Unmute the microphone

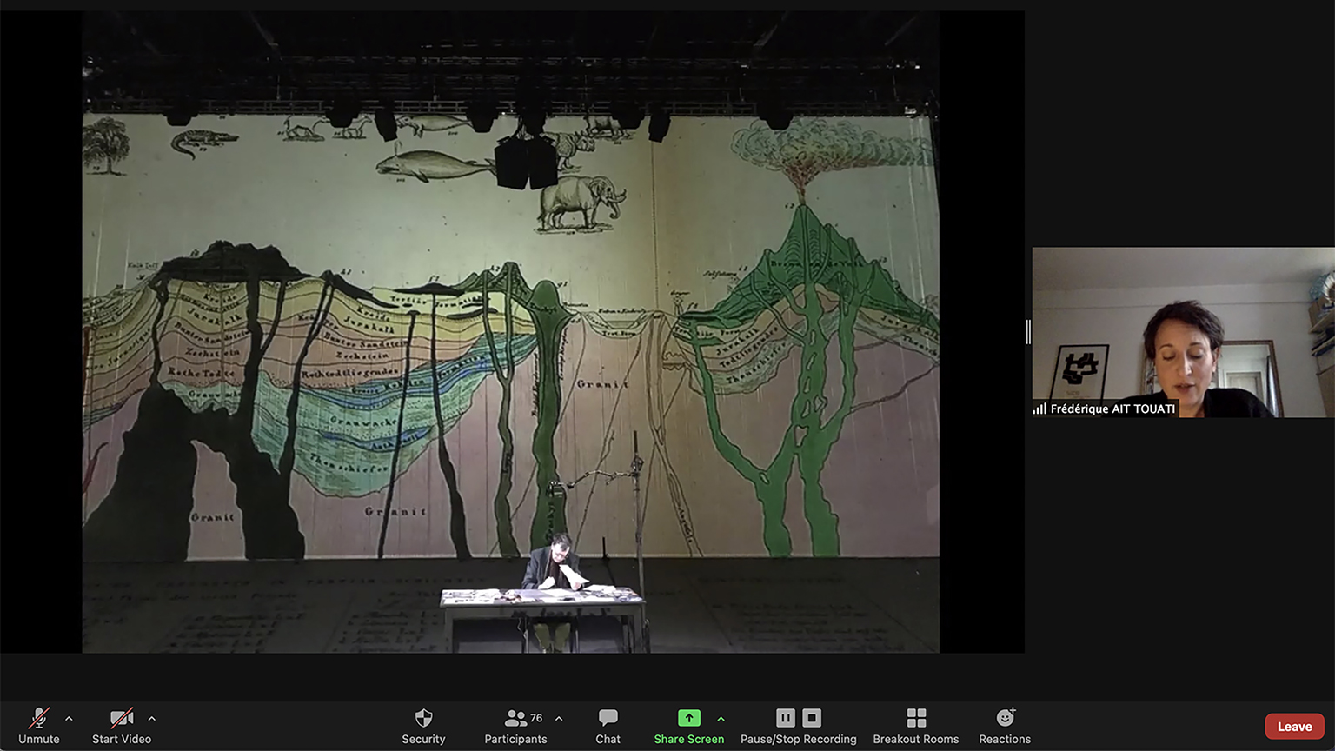pos(38,725)
